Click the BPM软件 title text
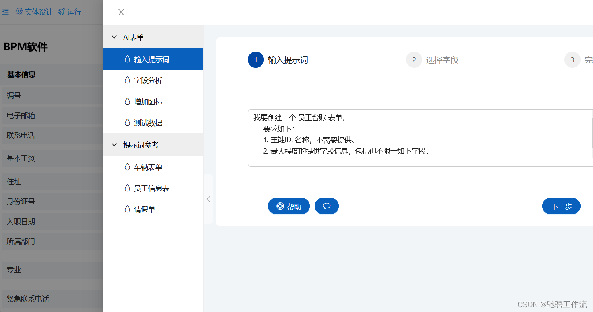This screenshot has width=593, height=312. tap(25, 47)
